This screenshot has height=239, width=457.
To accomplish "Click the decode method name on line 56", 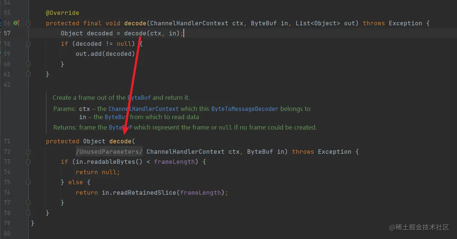I will pyautogui.click(x=135, y=23).
